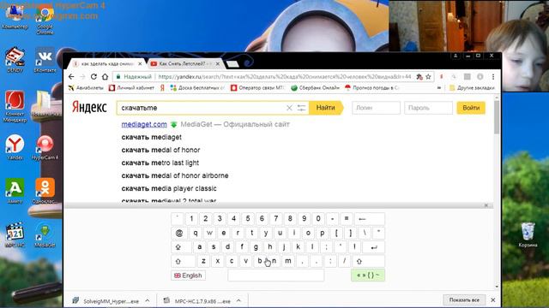Tap the m key on virtual keyboard
Image resolution: width=549 pixels, height=308 pixels.
[288, 261]
